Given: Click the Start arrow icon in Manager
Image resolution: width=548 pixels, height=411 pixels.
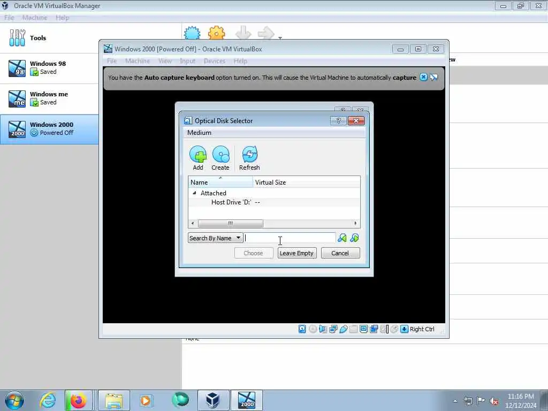Looking at the screenshot, I should pos(266,33).
